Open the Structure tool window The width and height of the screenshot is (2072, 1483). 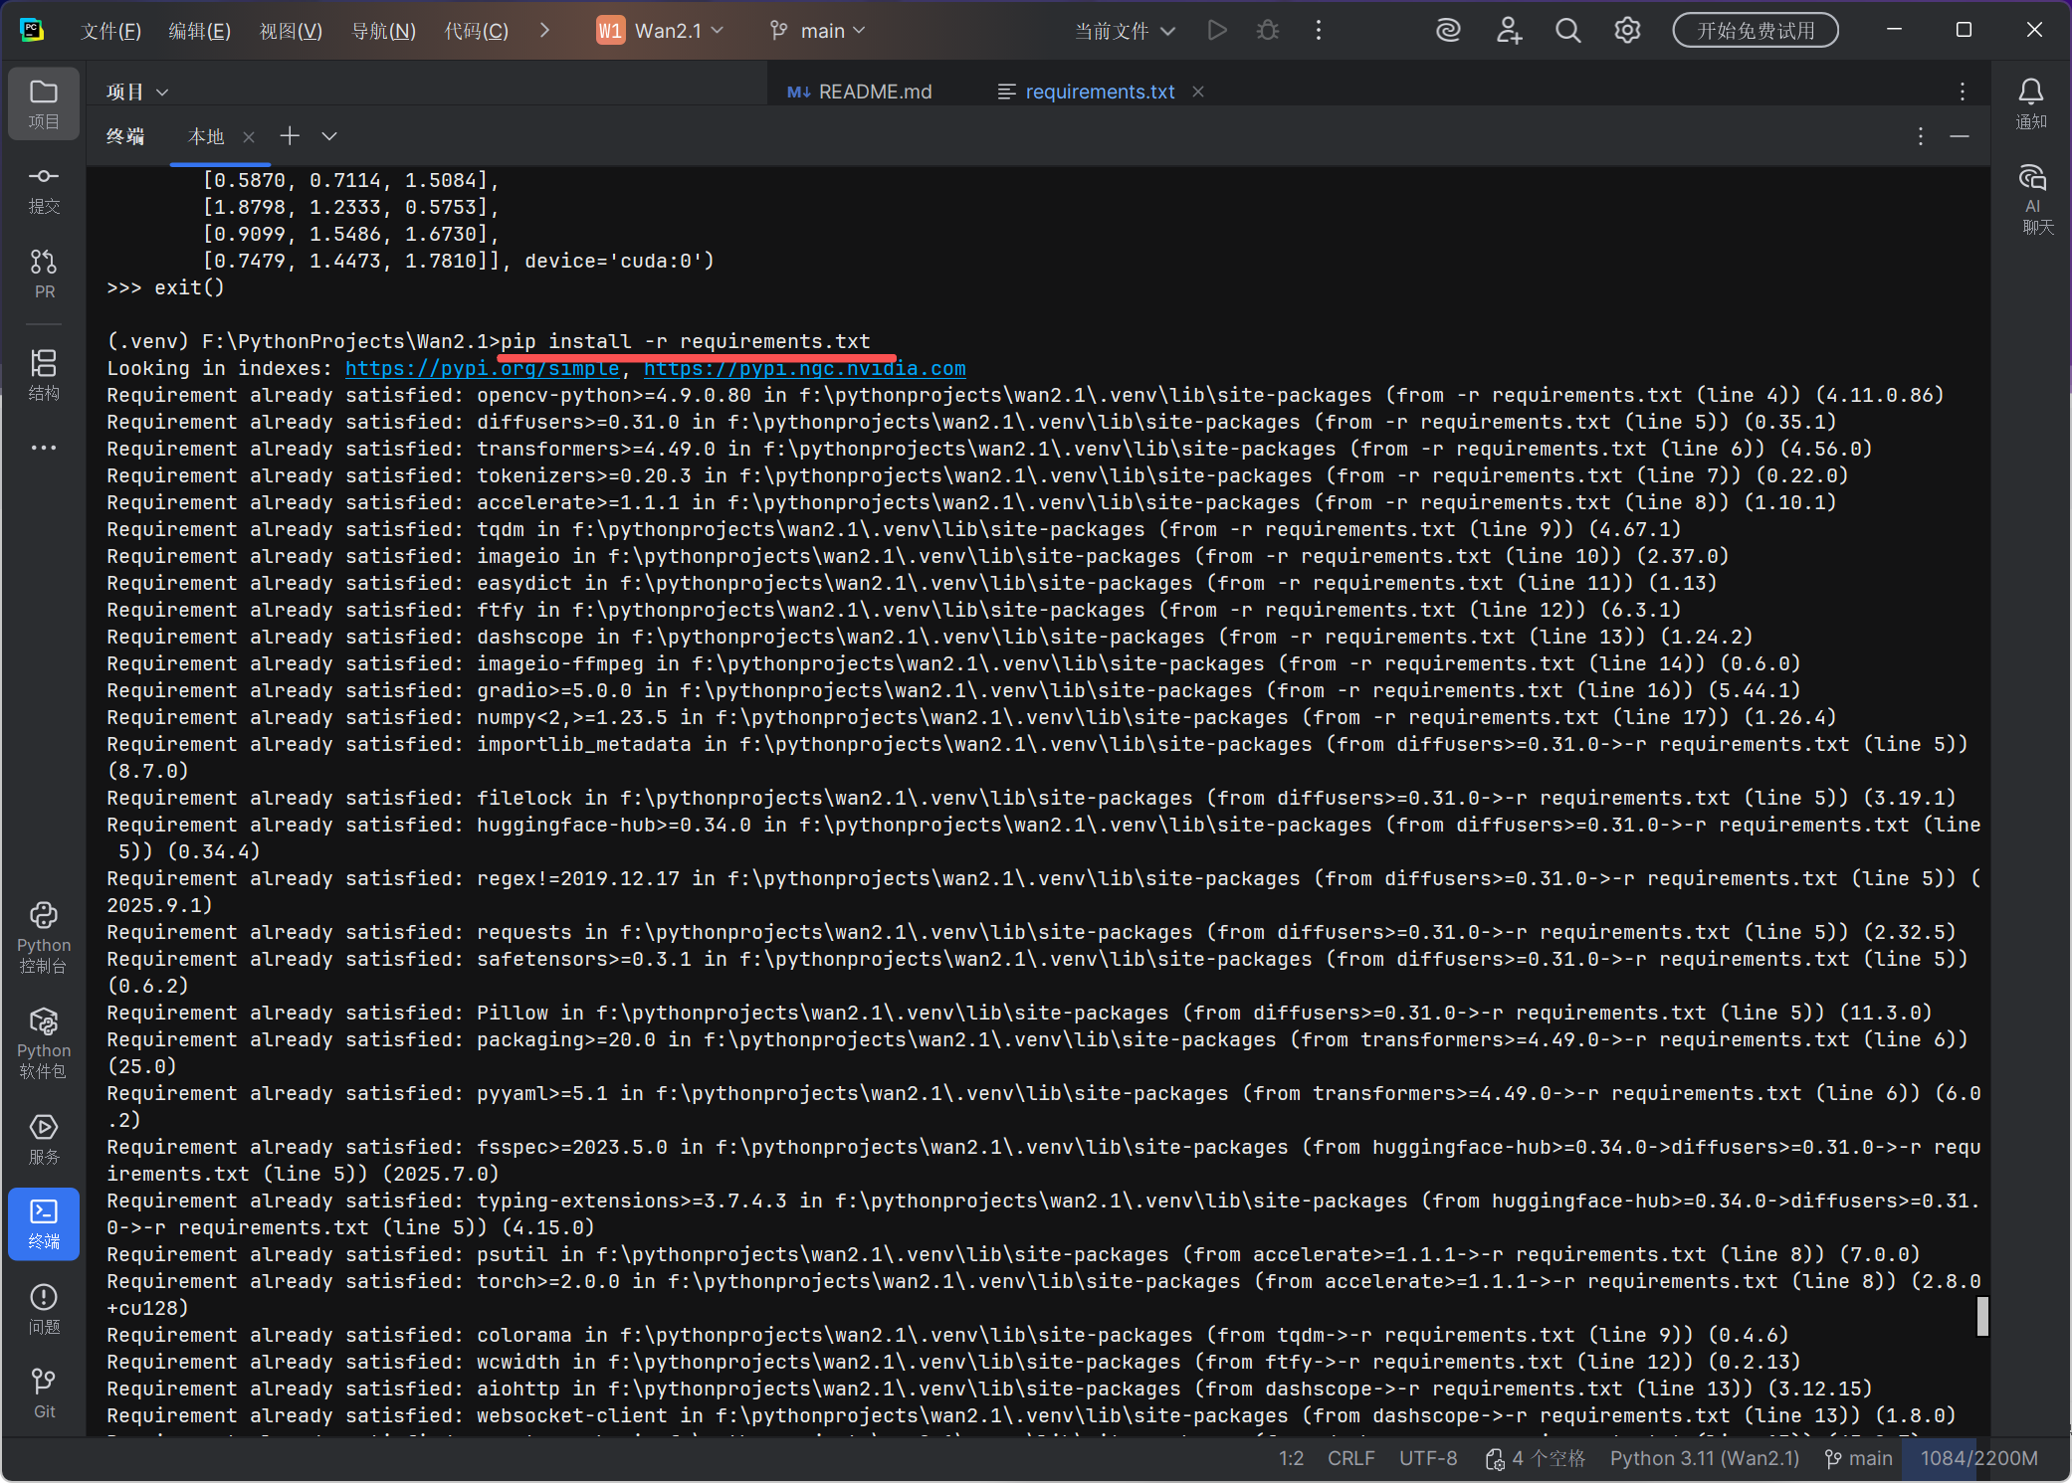tap(44, 374)
